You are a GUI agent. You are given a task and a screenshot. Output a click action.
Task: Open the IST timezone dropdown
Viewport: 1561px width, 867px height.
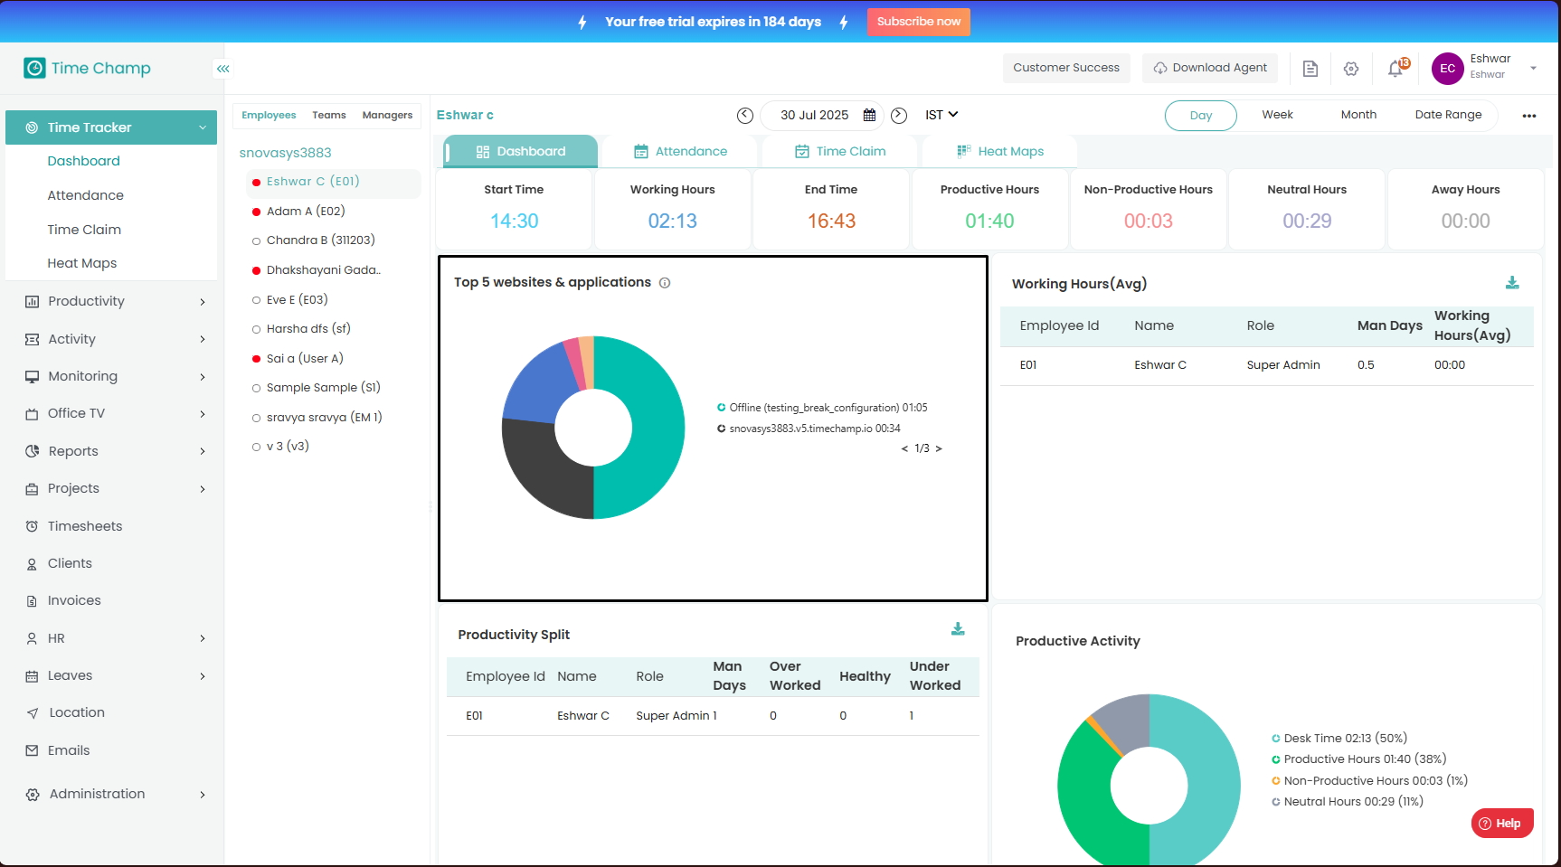(x=941, y=115)
